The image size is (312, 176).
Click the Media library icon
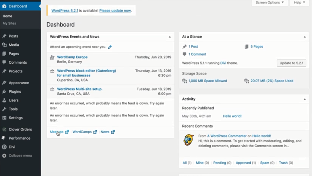pyautogui.click(x=4, y=45)
